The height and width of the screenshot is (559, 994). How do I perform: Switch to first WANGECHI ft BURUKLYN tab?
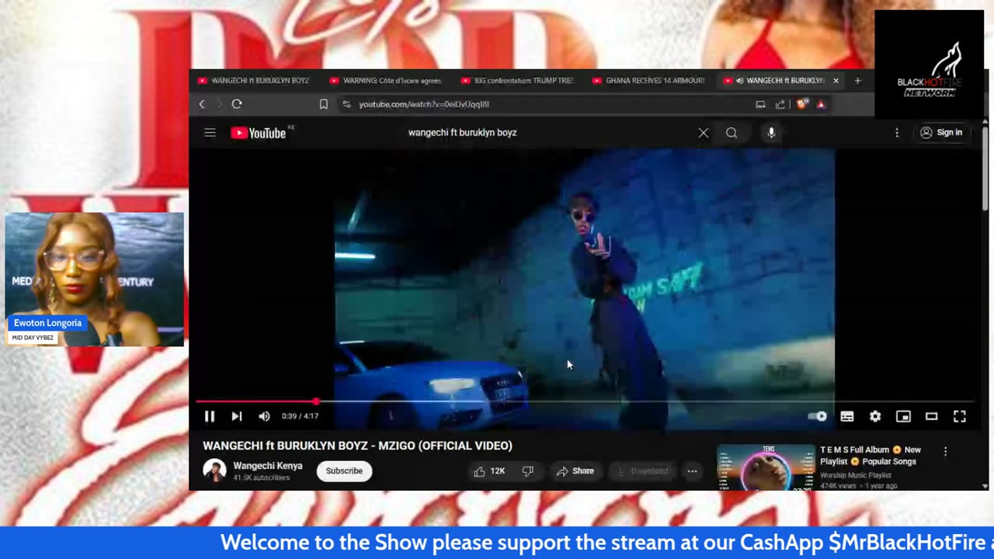click(254, 81)
